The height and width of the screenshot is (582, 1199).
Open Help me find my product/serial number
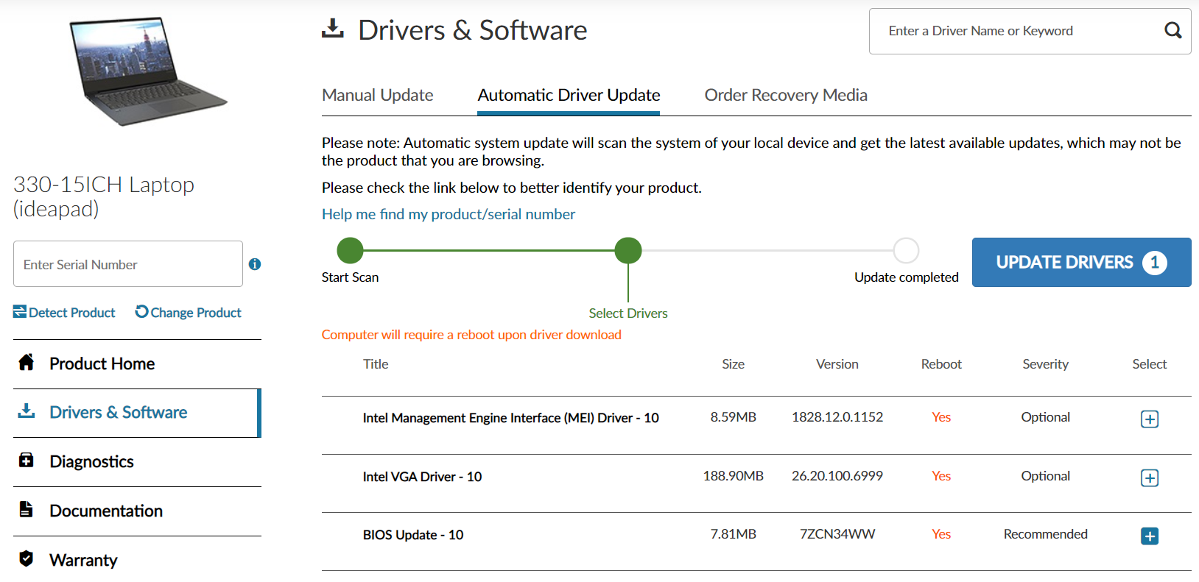click(x=448, y=214)
